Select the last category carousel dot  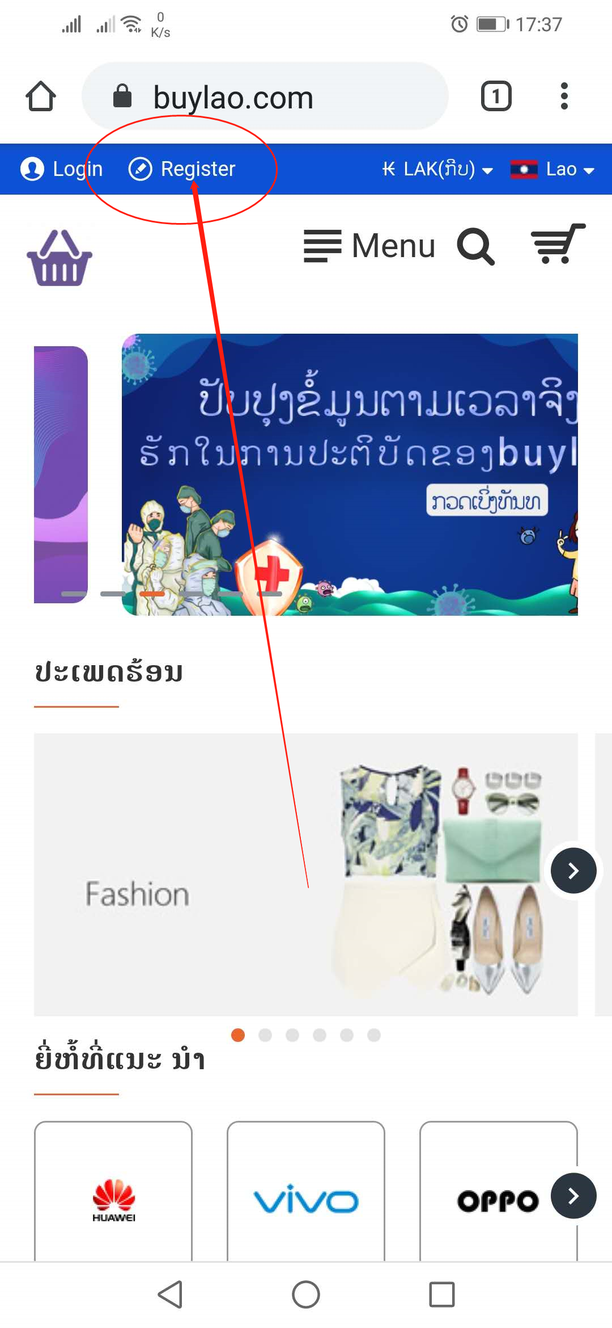click(374, 1035)
